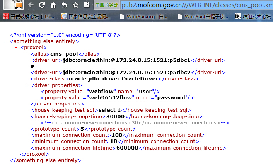Click the browser avatar icon at top-left
273x165 pixels.
point(14,5)
